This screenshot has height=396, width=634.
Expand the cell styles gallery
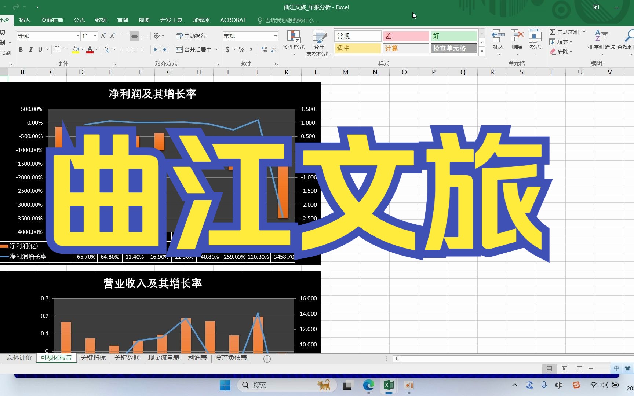[x=482, y=51]
